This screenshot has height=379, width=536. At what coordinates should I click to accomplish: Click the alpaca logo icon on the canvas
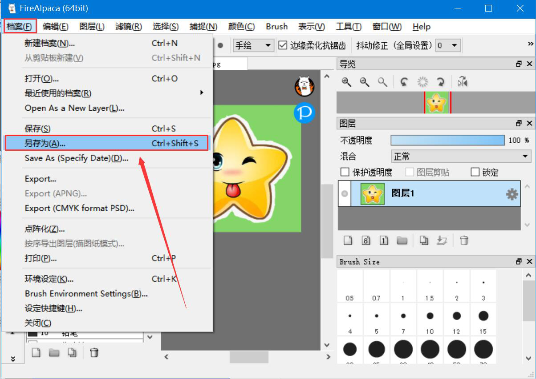305,86
